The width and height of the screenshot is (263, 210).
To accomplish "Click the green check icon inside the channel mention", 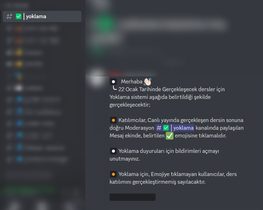I will pos(166,128).
